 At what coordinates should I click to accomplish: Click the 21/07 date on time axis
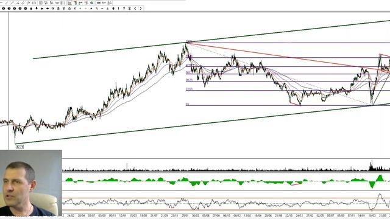point(154,216)
